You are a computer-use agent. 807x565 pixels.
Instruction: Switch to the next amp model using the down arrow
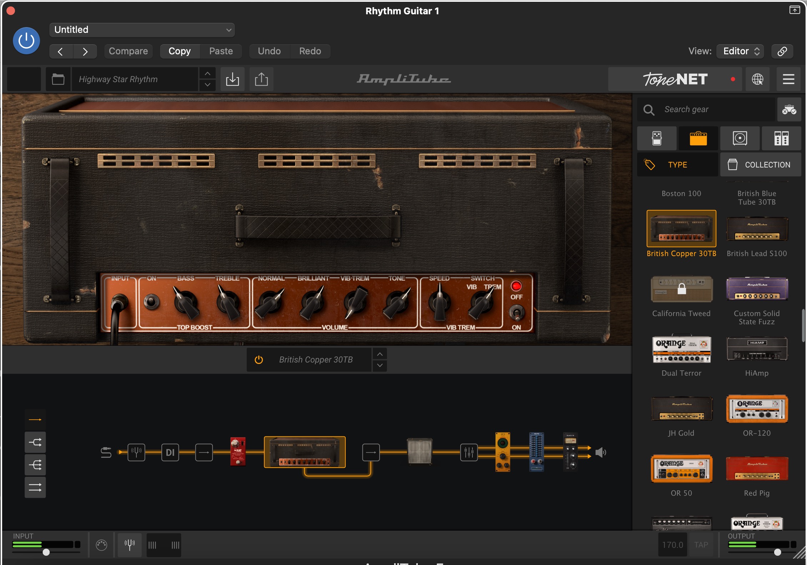(x=380, y=365)
